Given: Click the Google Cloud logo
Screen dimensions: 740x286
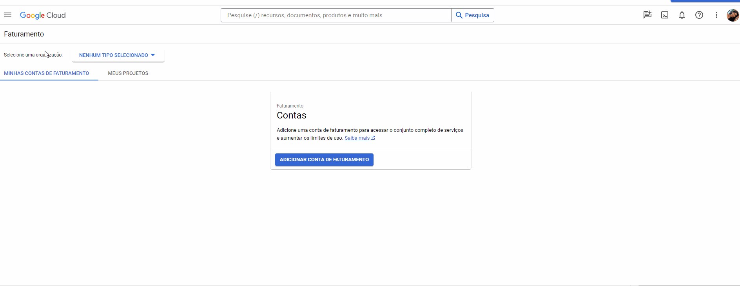Looking at the screenshot, I should pos(43,15).
